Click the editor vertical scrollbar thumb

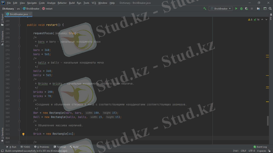pyautogui.click(x=268, y=120)
